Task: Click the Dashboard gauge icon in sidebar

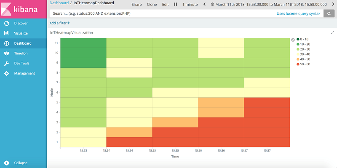Action: coord(7,43)
